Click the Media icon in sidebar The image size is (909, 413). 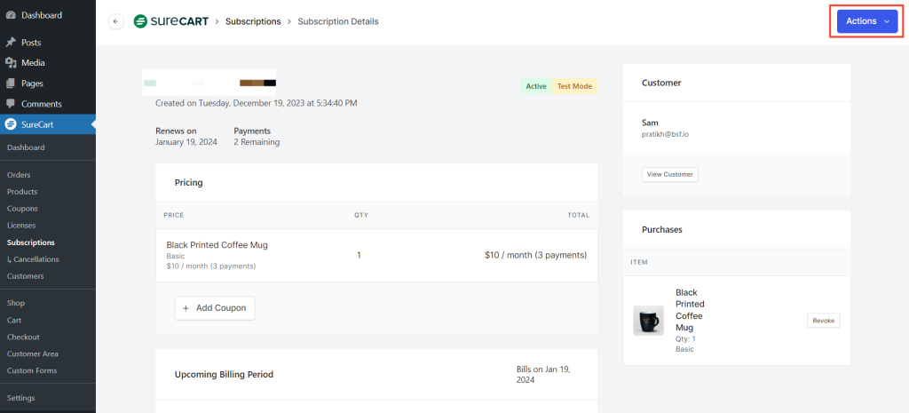pyautogui.click(x=11, y=63)
